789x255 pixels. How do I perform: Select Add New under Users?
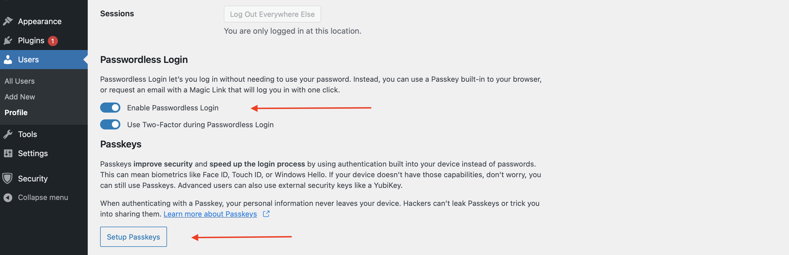tap(20, 97)
